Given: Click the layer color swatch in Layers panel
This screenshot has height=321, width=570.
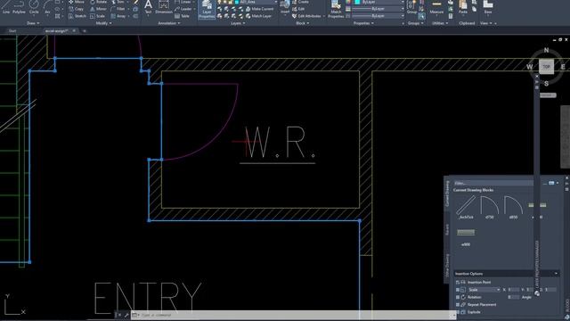Looking at the screenshot, I should 237,2.
